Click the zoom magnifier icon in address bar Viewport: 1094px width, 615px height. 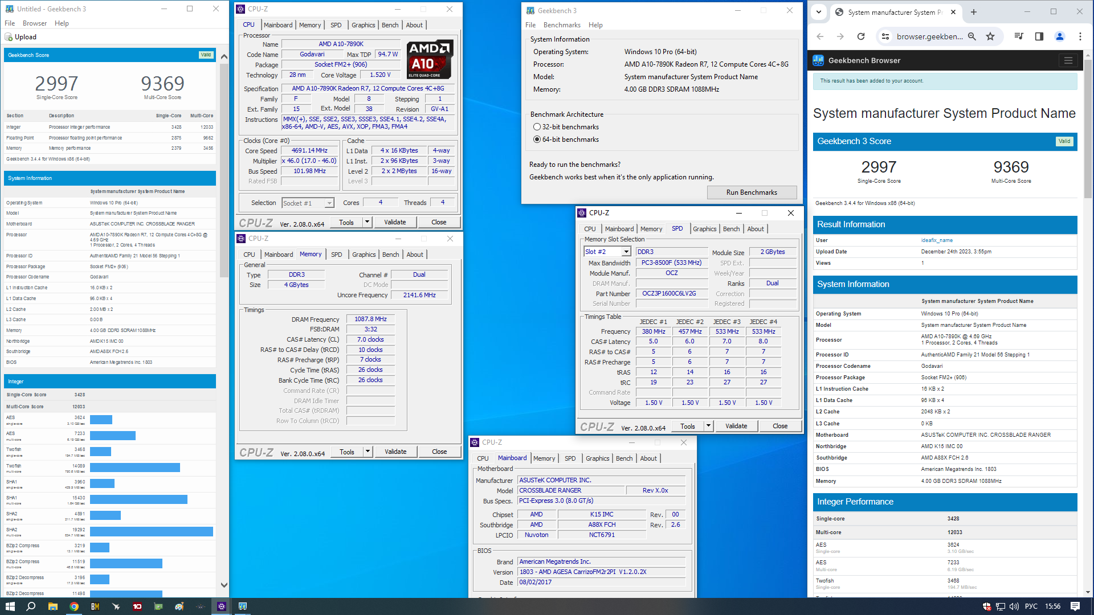972,36
